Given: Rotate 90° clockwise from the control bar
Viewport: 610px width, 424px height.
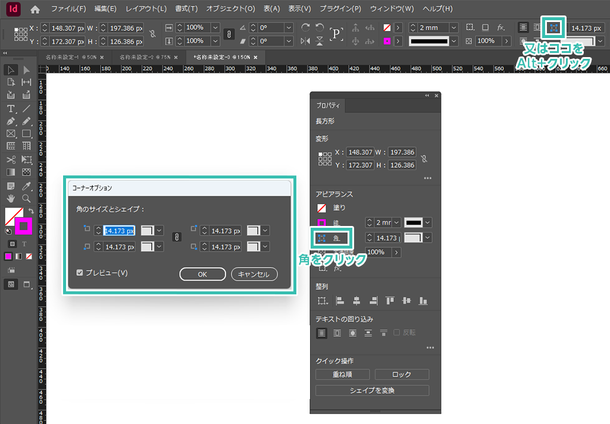Looking at the screenshot, I should 305,27.
